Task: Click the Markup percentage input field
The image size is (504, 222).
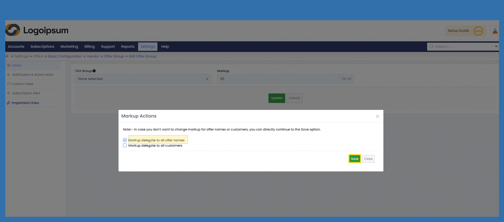Action: 278,79
